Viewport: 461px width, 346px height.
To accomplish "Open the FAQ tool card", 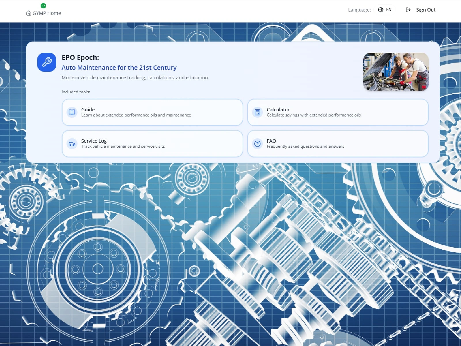I will 338,144.
